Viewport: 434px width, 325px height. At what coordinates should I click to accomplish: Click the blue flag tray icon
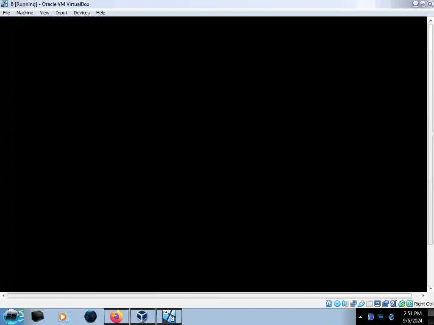pos(370,317)
